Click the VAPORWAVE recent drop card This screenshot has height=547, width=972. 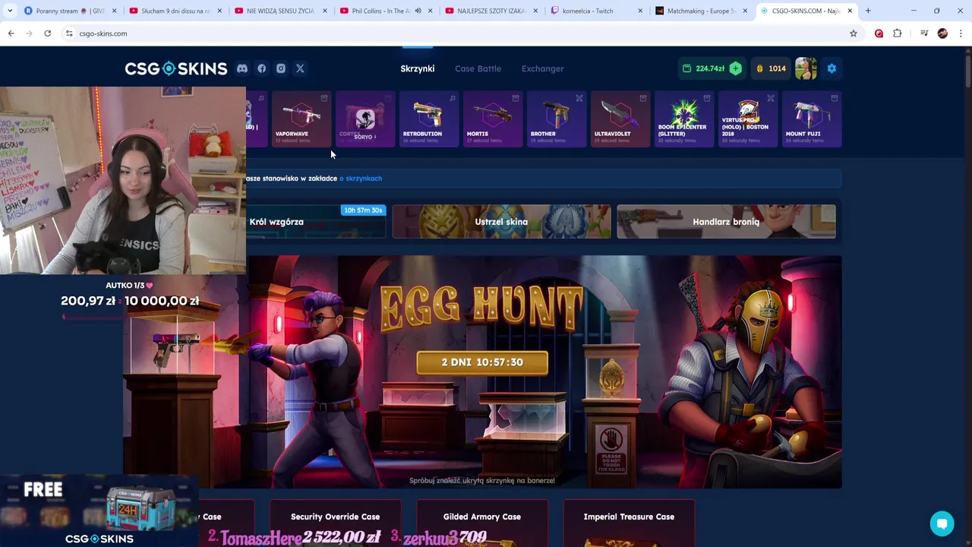point(301,119)
